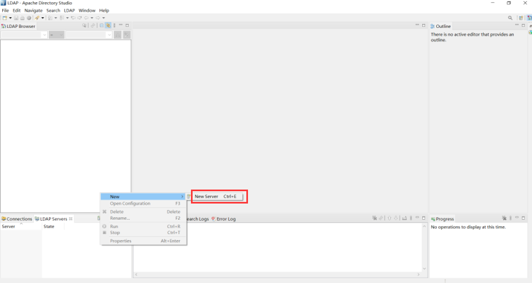
Task: Click the Print icon in main toolbar
Action: tap(22, 18)
